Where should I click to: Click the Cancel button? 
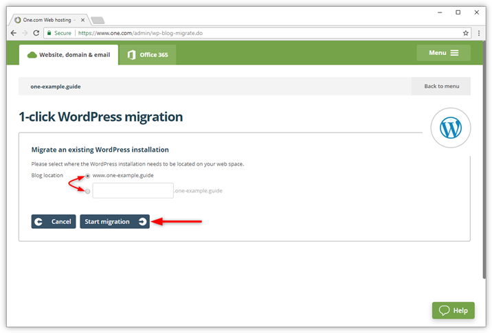(x=54, y=222)
